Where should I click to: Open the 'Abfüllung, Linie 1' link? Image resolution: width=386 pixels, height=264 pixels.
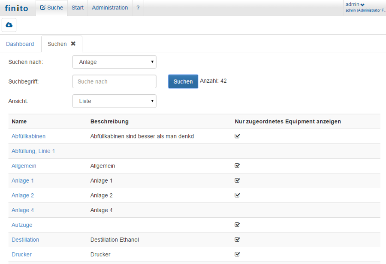33,151
